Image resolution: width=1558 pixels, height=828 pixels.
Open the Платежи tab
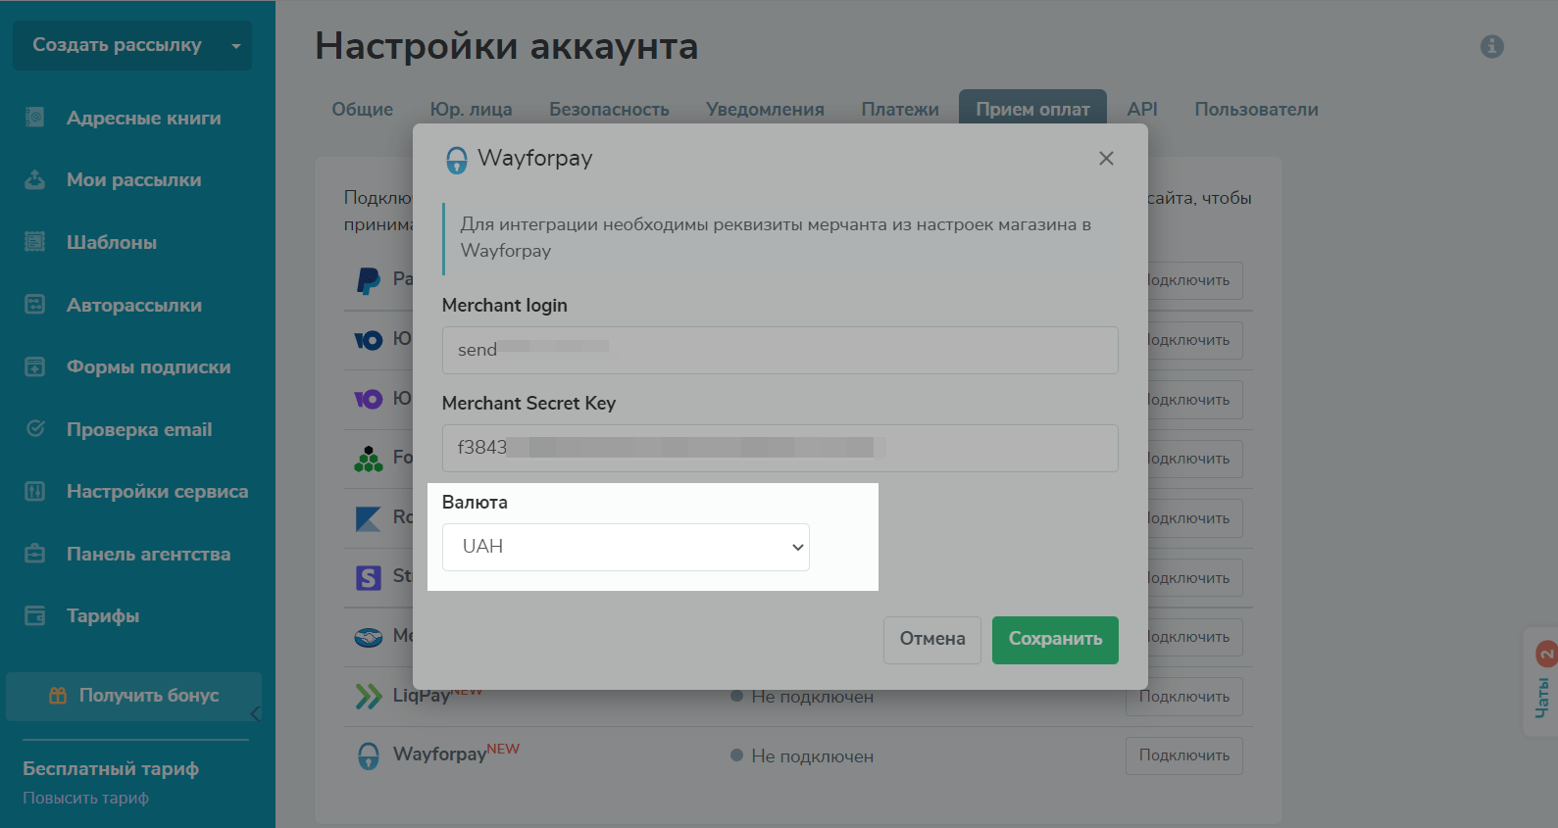900,109
